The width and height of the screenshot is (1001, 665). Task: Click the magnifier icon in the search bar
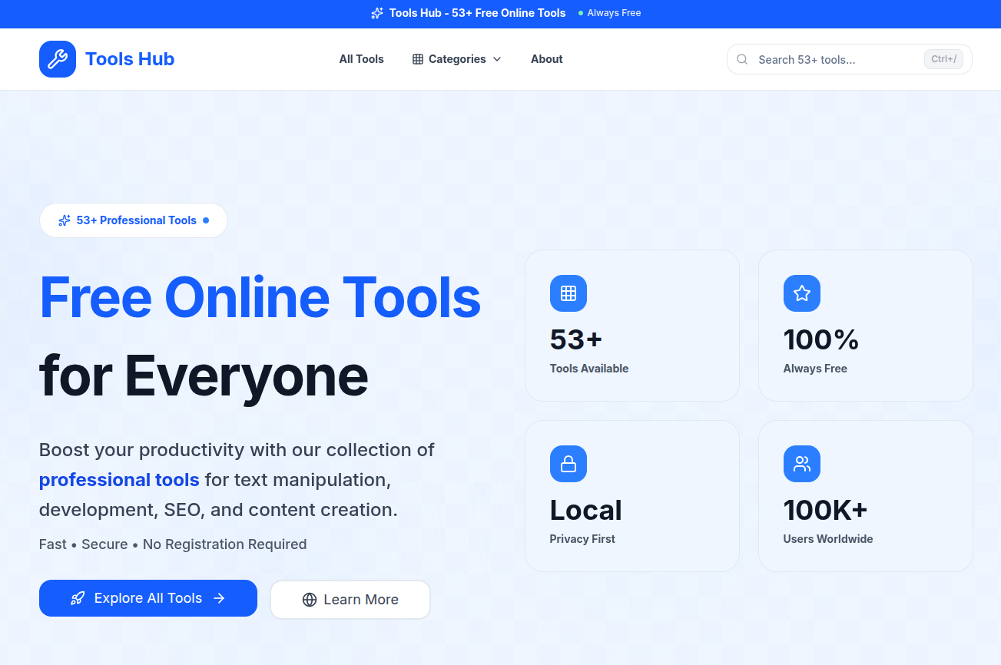tap(741, 59)
